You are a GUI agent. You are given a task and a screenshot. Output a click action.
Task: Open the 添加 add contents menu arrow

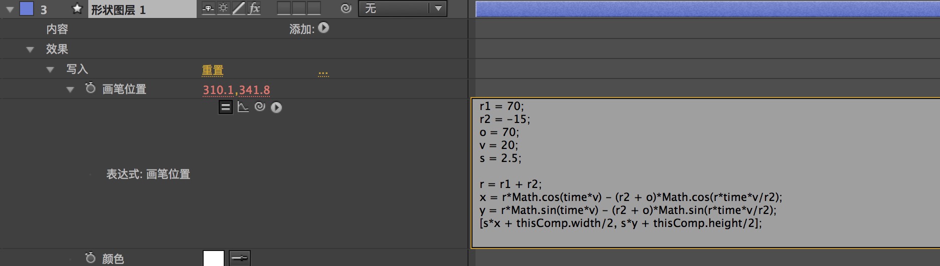pos(324,28)
